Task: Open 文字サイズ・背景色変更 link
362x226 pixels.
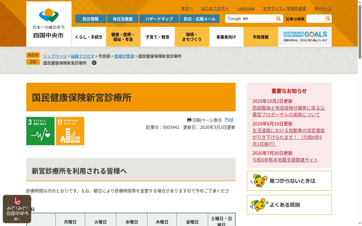Action: [285, 8]
